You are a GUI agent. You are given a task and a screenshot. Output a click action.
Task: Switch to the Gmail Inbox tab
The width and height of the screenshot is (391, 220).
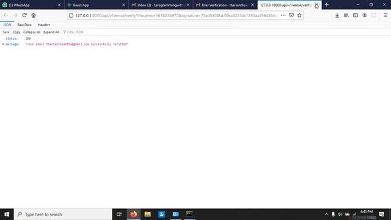click(161, 5)
